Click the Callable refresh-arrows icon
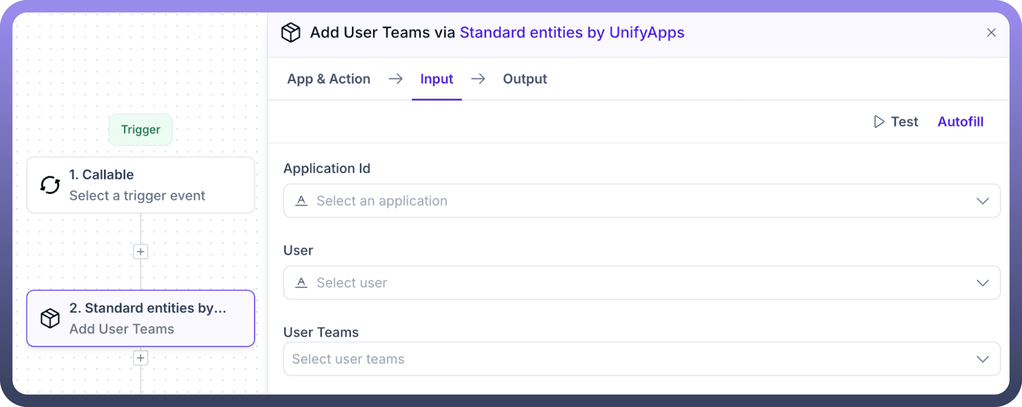1022x407 pixels. [x=50, y=185]
